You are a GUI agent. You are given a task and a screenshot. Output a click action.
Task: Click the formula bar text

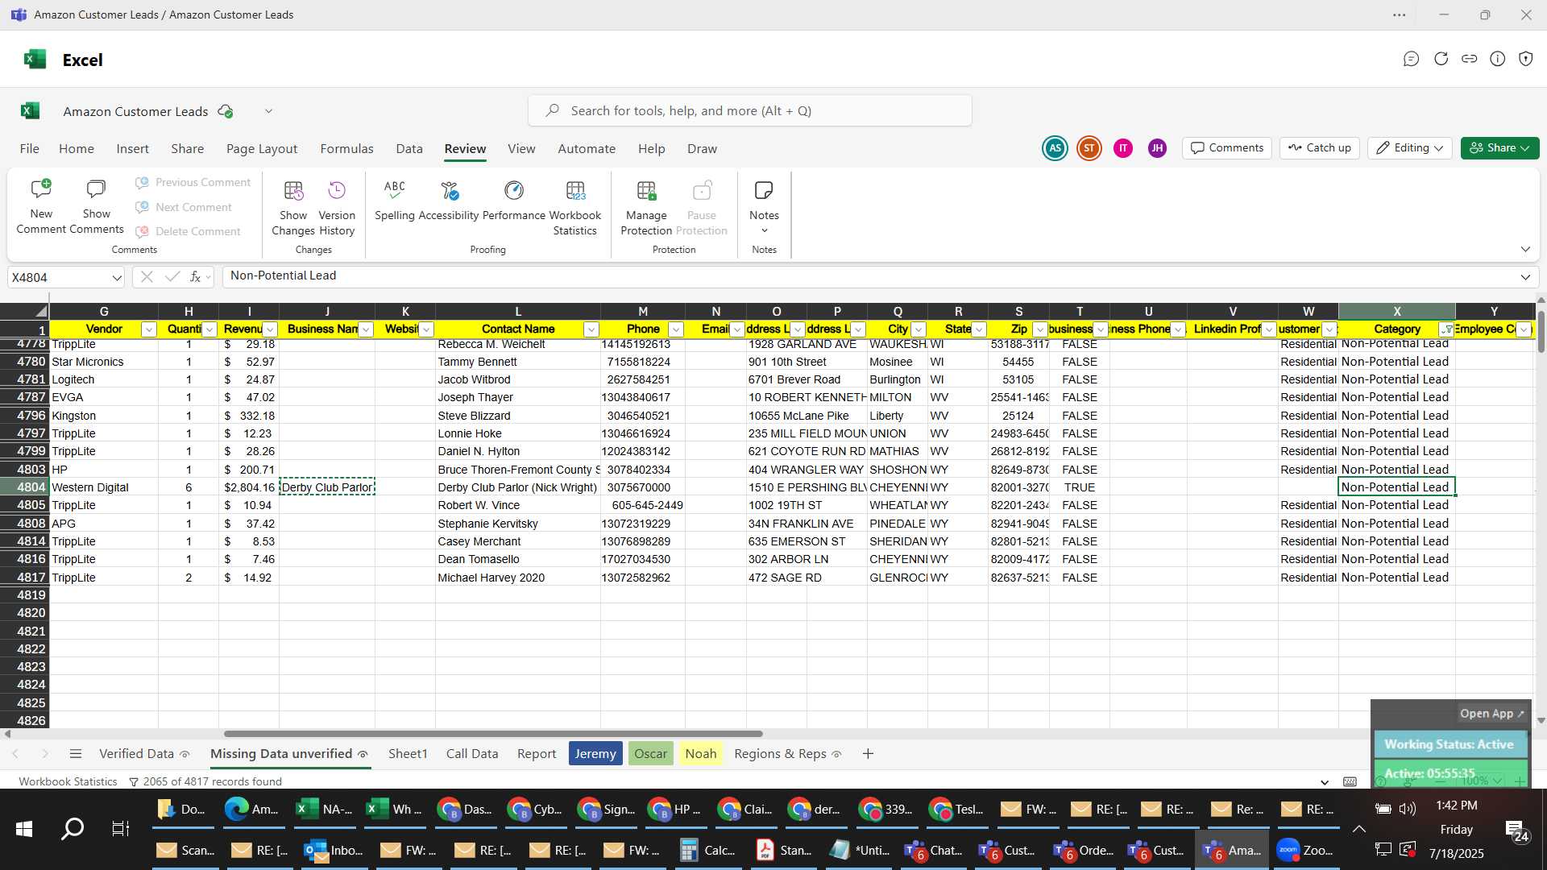[283, 276]
